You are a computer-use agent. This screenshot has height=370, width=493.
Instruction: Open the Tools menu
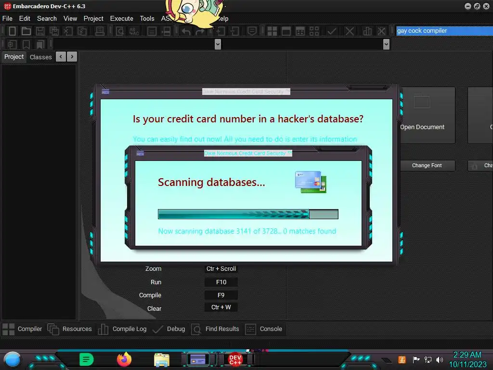point(147,19)
